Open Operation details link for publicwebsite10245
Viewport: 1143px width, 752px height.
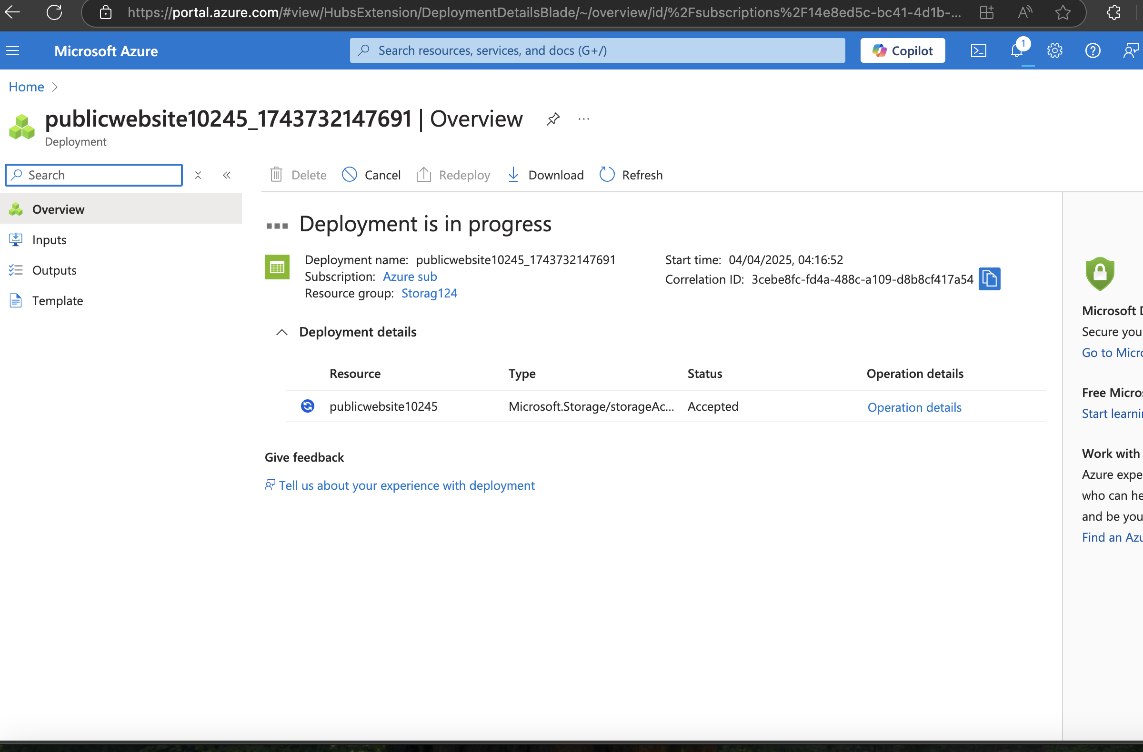point(914,407)
